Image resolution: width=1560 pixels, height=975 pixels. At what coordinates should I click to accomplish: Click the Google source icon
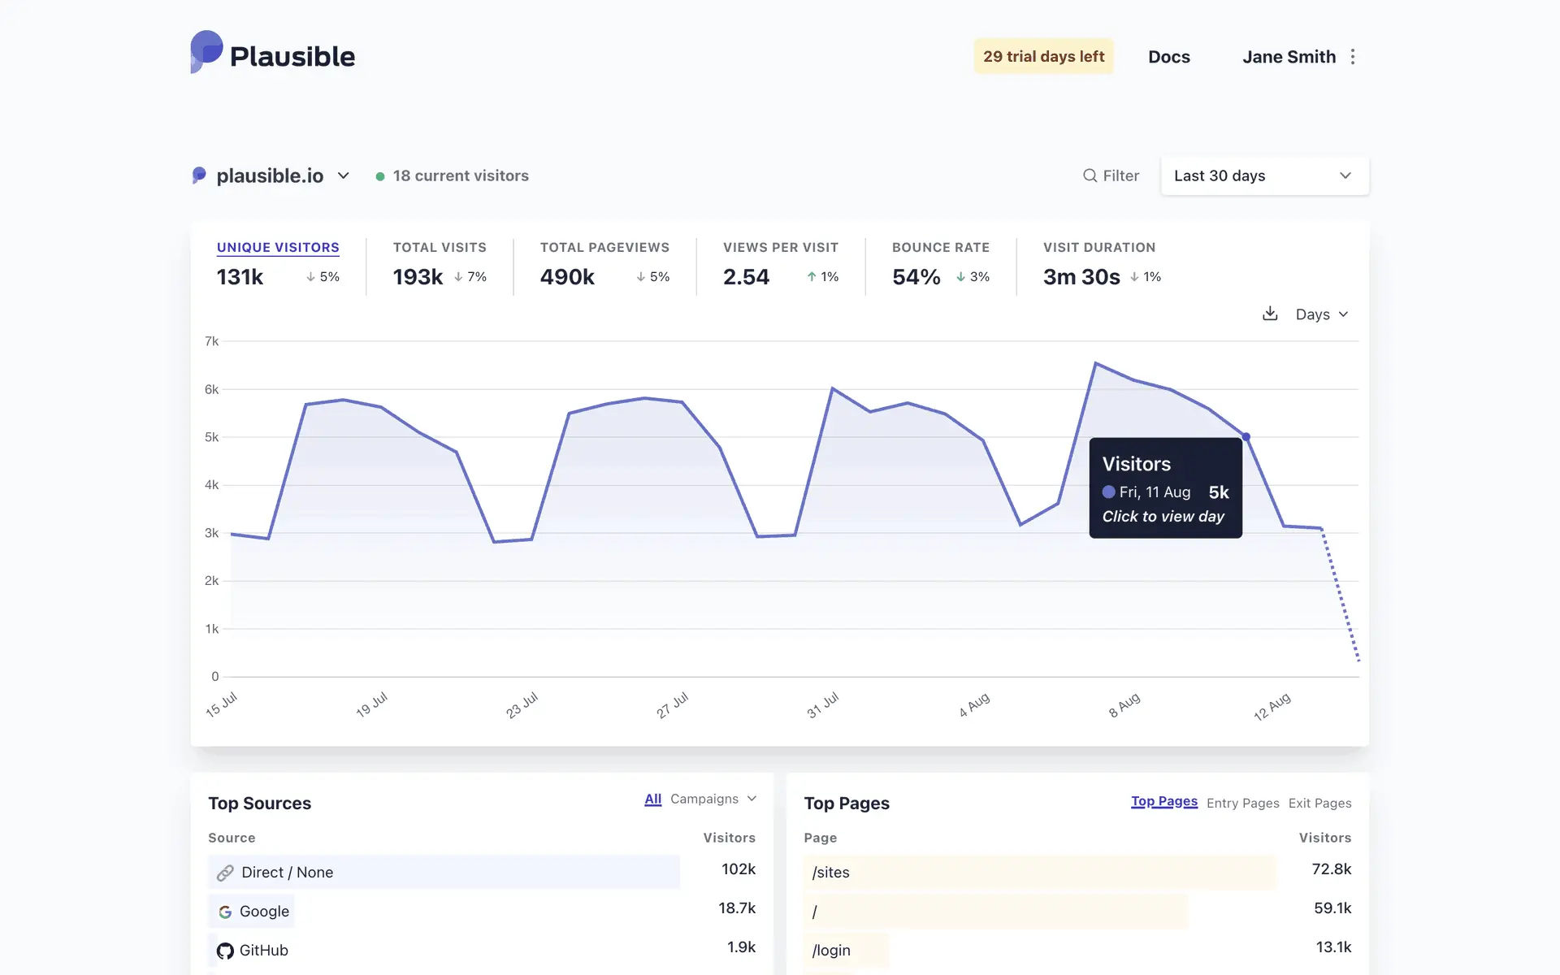coord(225,912)
